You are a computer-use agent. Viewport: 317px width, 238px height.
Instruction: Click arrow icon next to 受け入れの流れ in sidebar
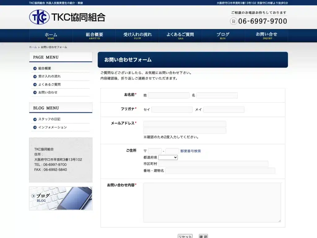pos(35,77)
